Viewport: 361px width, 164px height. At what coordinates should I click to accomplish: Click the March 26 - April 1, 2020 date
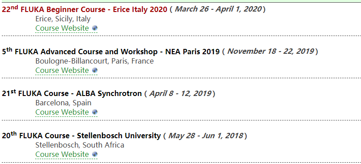pos(218,9)
